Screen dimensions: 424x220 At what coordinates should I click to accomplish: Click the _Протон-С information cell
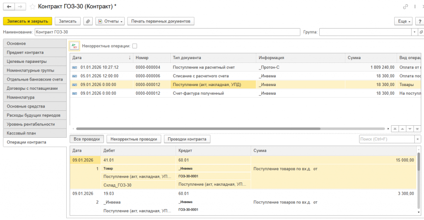tap(301, 67)
